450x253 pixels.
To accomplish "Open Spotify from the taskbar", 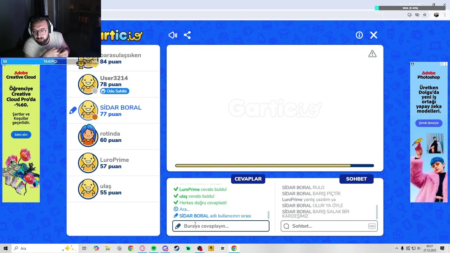I will [154, 248].
